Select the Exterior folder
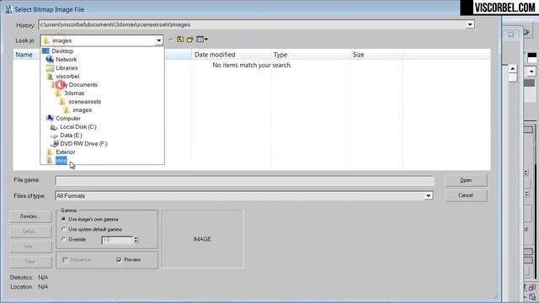Screen dimensions: 539x303 [x=66, y=151]
